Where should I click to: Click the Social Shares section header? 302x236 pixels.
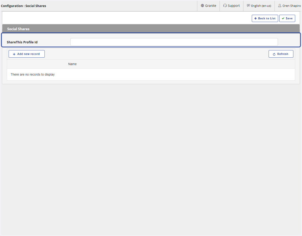[151, 29]
